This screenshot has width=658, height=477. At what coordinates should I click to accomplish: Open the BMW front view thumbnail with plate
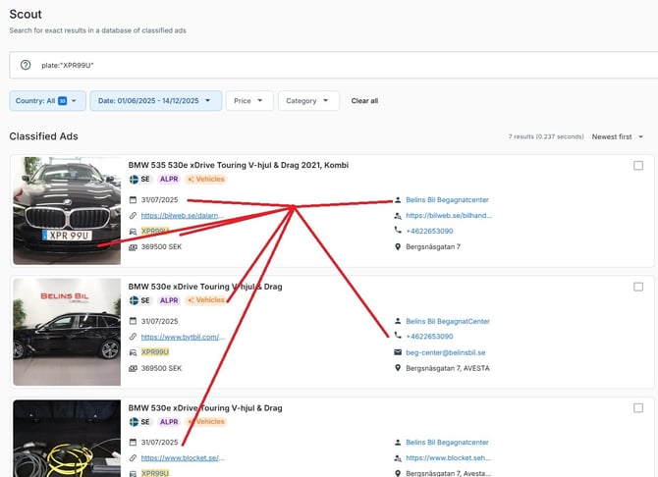point(67,211)
